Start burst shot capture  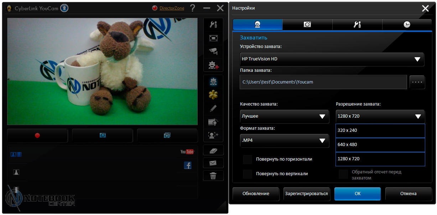167,135
